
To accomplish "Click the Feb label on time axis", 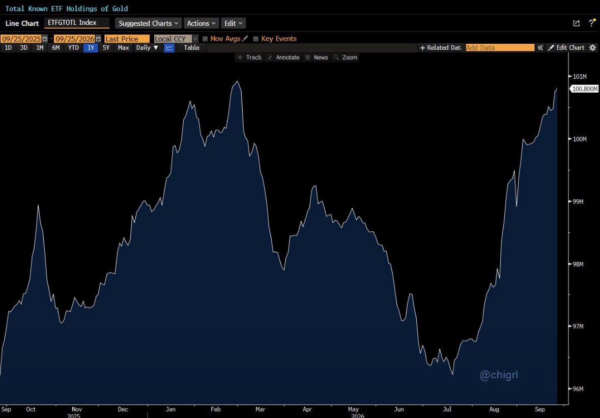I will point(216,409).
